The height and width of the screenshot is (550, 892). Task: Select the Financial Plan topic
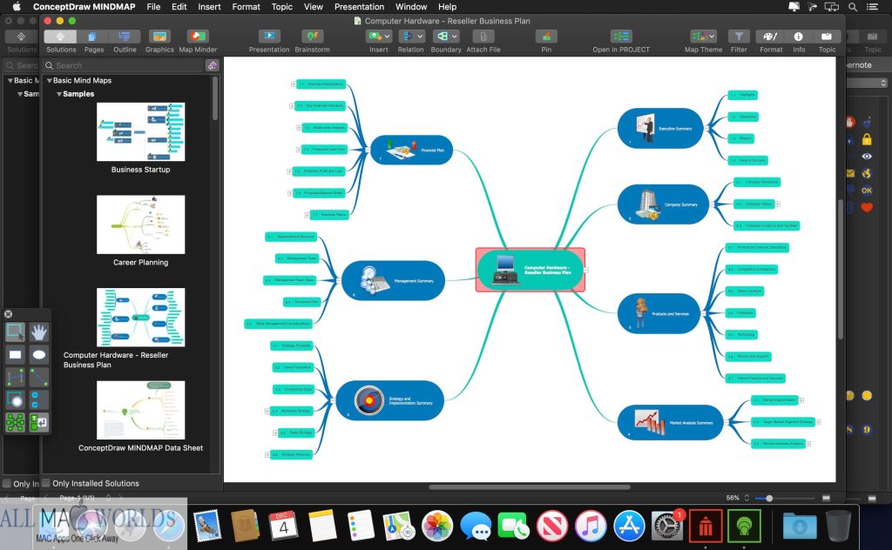(x=411, y=150)
